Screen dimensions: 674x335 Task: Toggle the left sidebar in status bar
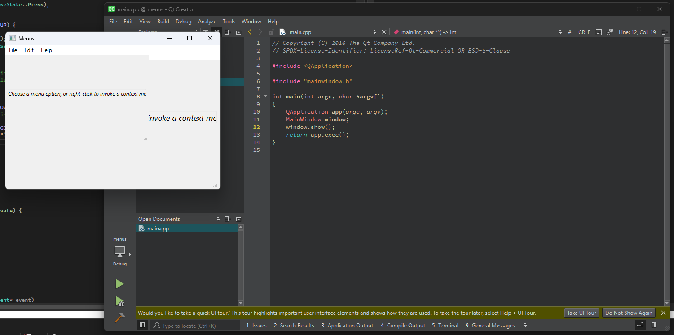[x=142, y=325]
